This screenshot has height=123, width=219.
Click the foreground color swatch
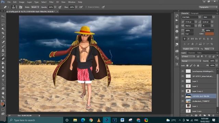(2, 104)
